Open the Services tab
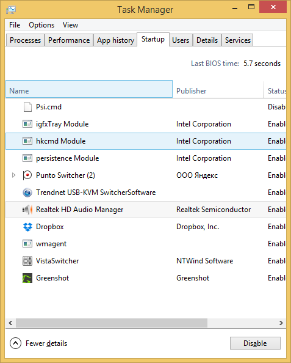This screenshot has height=363, width=291. pyautogui.click(x=237, y=40)
